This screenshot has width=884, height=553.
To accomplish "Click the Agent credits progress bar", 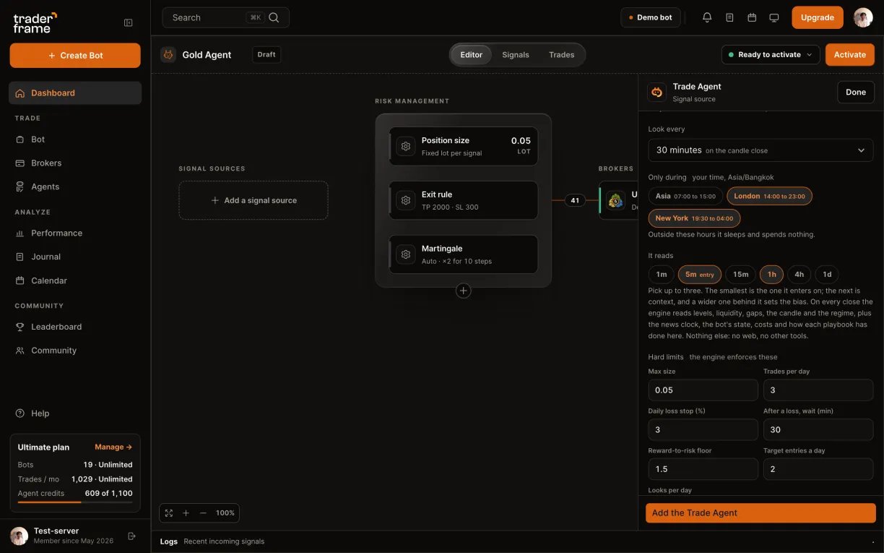I will (75, 502).
